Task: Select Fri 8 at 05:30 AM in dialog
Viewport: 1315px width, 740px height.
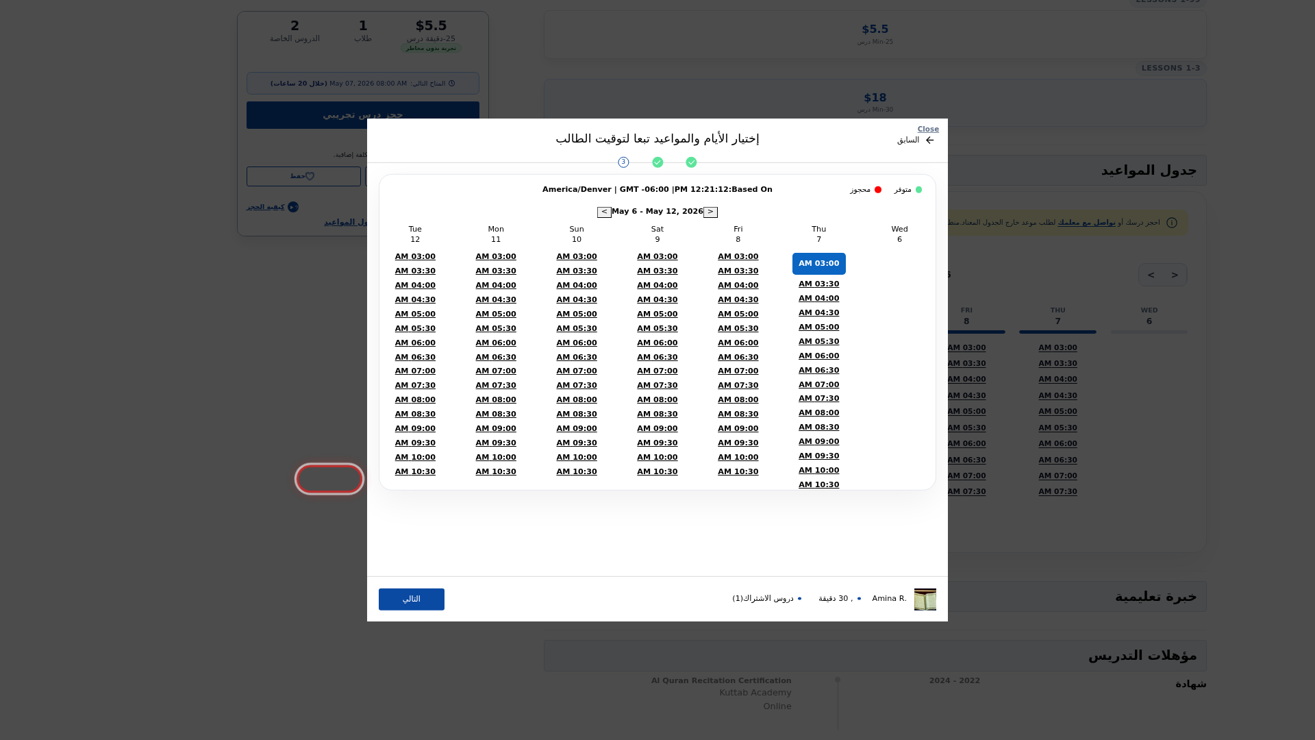Action: pyautogui.click(x=738, y=329)
